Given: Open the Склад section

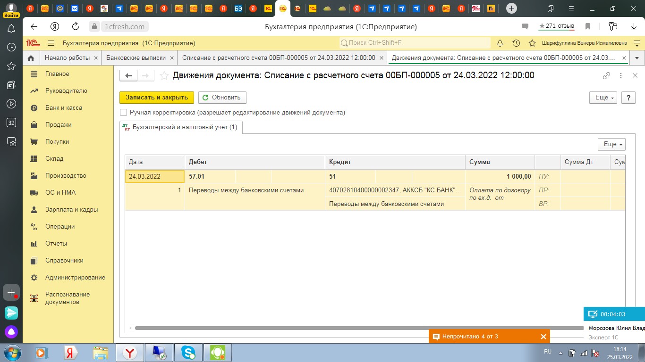Looking at the screenshot, I should pos(54,159).
